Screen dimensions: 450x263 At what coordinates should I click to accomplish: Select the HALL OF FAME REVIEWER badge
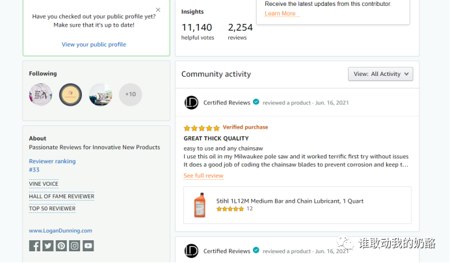point(61,196)
